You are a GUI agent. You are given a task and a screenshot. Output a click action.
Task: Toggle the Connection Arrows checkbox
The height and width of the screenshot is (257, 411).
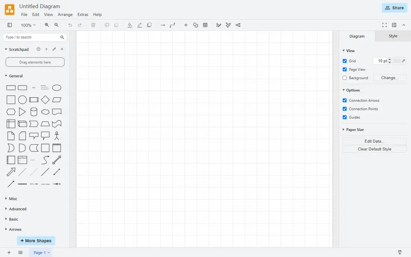point(345,100)
